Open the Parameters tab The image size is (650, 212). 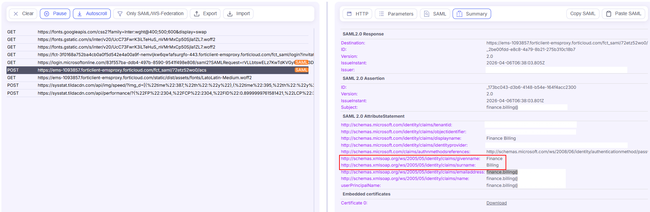pos(396,14)
